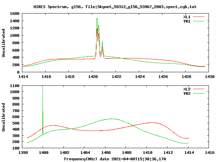The width and height of the screenshot is (216, 162).
Task: Click the 1420 x-axis tick label
Action: (93, 77)
